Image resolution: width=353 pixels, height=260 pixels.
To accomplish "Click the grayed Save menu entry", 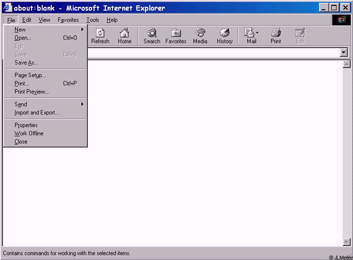I will (x=46, y=54).
